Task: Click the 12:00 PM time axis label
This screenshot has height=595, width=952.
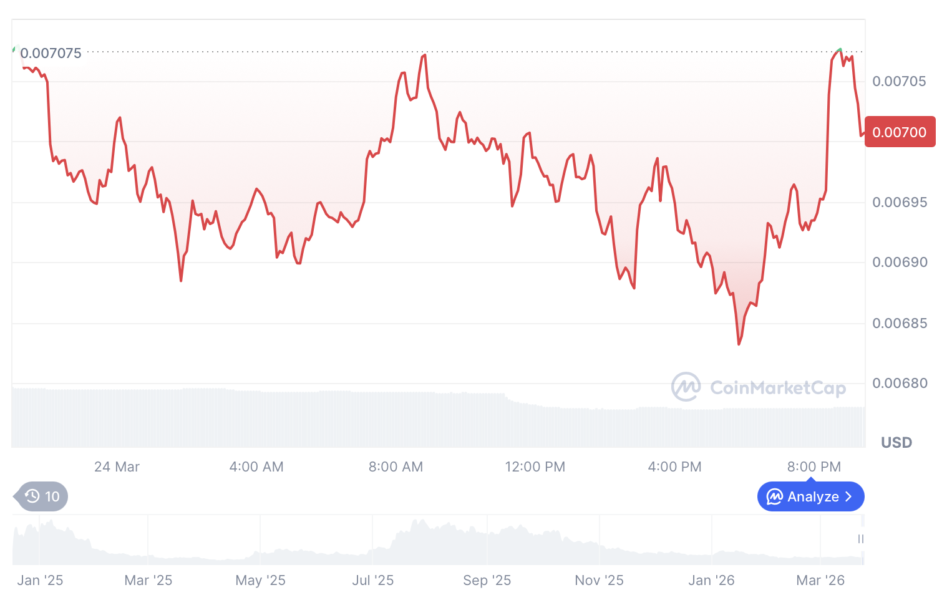Action: pos(535,467)
